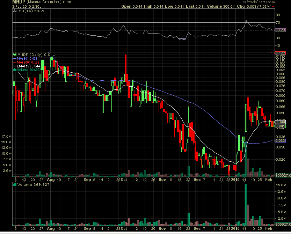The image size is (291, 234).
Task: Click the blue 0.033 MA(50) tag on price axis
Action: [280, 141]
